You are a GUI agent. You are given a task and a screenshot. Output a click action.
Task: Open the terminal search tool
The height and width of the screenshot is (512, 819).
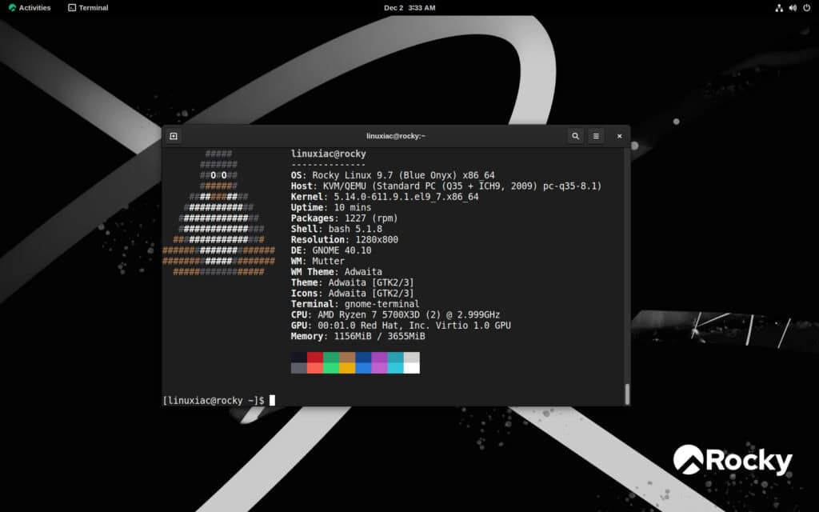[x=575, y=136]
